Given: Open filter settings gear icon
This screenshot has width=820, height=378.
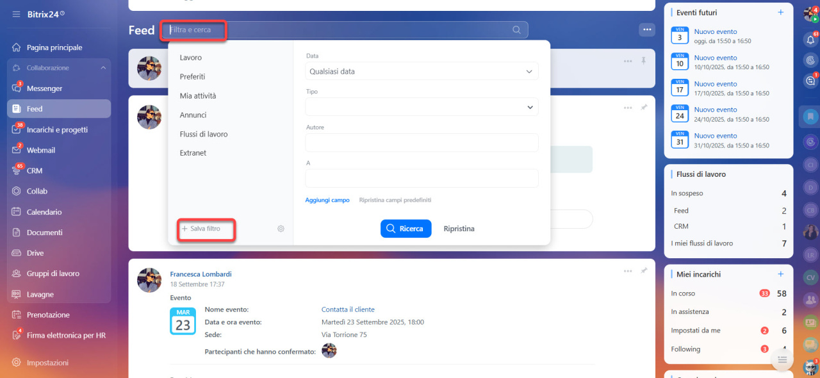Looking at the screenshot, I should click(281, 229).
